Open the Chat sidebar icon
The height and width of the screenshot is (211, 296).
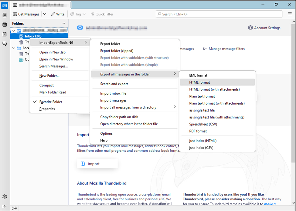pos(5,44)
